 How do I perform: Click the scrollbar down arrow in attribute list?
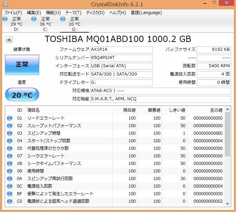click(227, 204)
